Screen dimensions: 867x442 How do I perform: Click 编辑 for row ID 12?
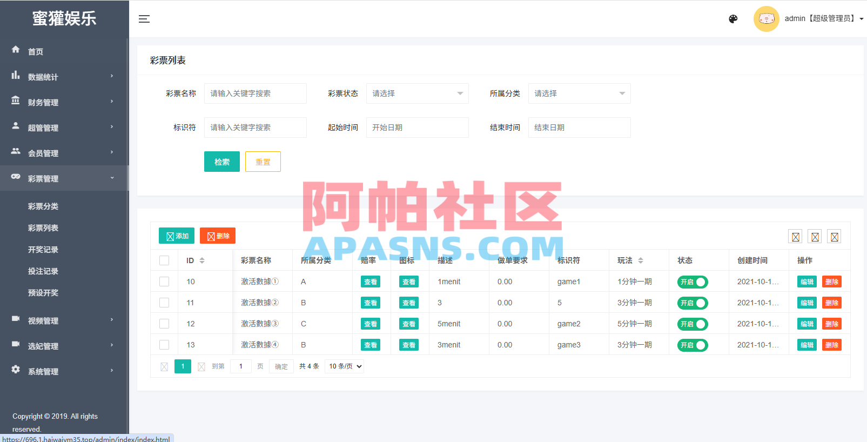(x=807, y=324)
